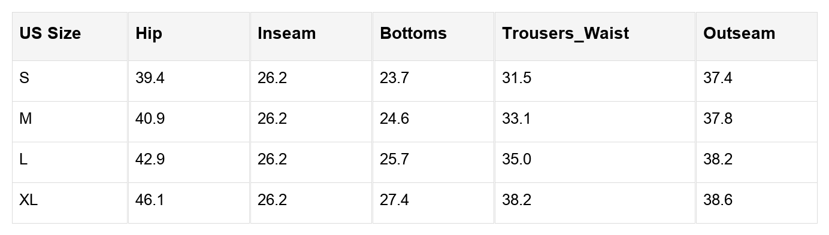The width and height of the screenshot is (829, 235).
Task: Select the Bottoms column header
Action: pyautogui.click(x=413, y=33)
